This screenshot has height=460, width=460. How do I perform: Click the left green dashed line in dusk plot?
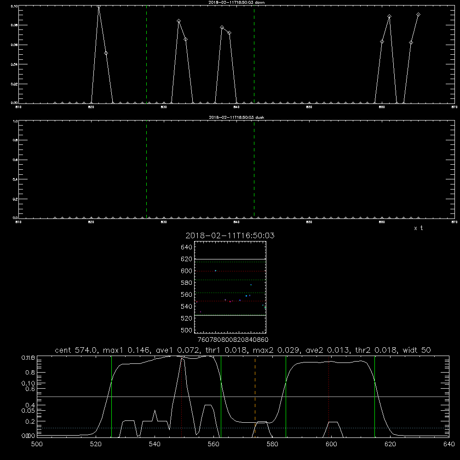click(146, 169)
